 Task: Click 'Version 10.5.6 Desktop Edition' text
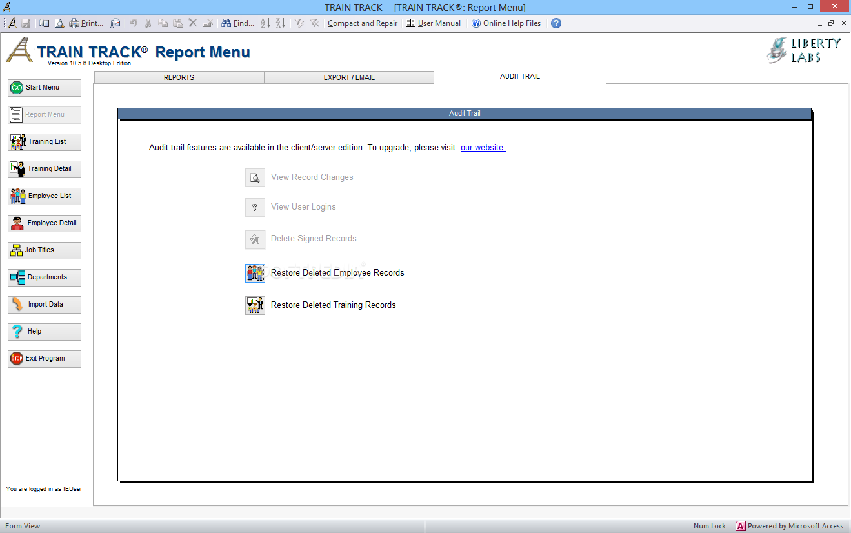89,63
